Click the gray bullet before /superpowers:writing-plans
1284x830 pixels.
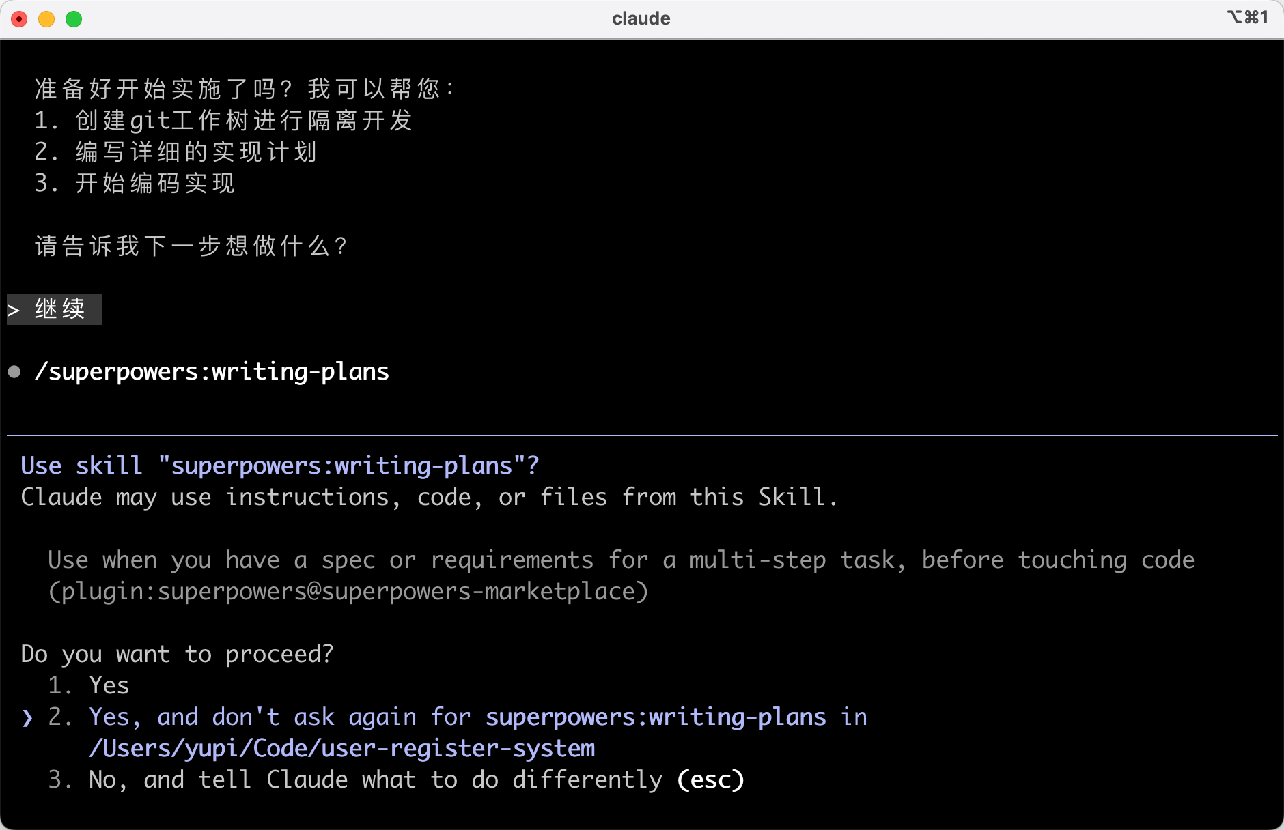click(x=14, y=371)
